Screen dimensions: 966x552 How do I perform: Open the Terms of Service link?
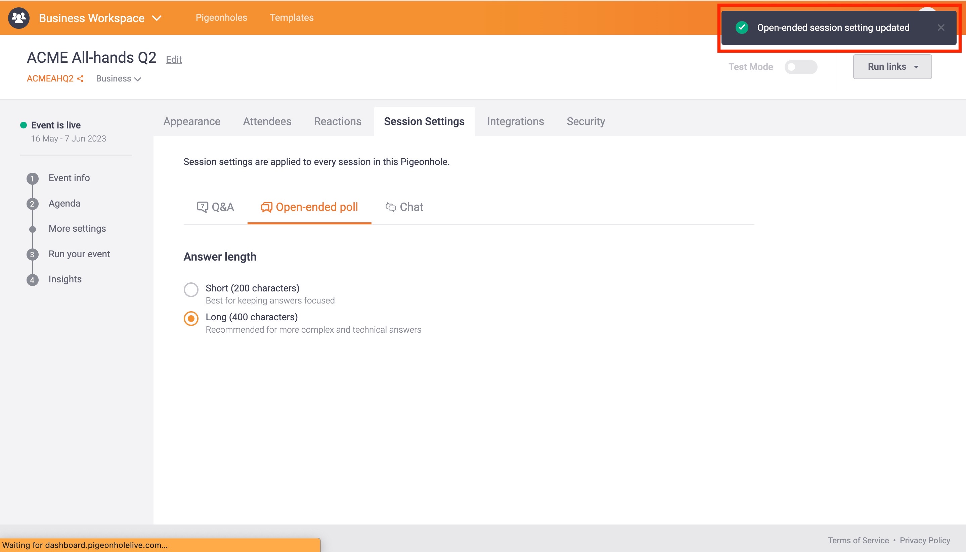coord(858,540)
